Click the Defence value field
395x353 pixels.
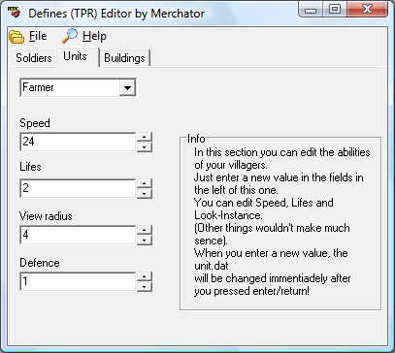tap(78, 281)
